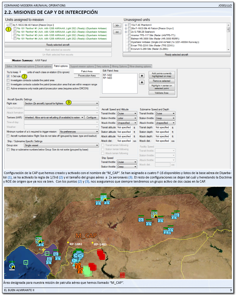The height and width of the screenshot is (295, 236).
Task: Open the Group size Single vessel dropdown
Action: (61, 145)
